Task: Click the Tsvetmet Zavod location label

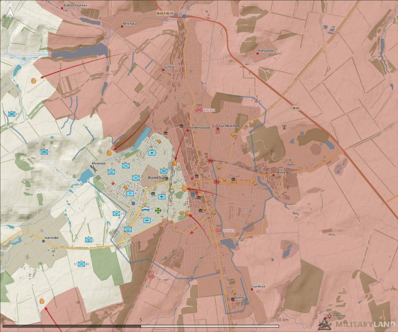Action: (x=199, y=128)
